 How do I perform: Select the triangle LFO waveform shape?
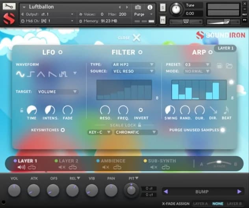[41, 74]
